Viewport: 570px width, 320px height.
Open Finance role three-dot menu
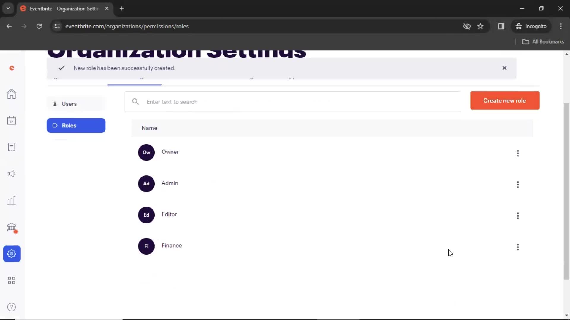tap(517, 247)
